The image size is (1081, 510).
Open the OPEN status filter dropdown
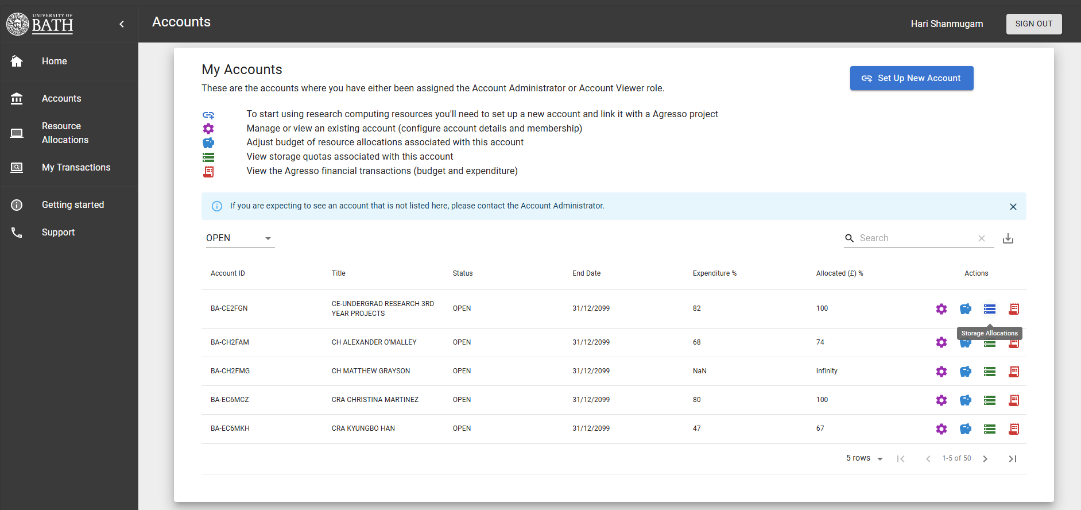tap(240, 238)
